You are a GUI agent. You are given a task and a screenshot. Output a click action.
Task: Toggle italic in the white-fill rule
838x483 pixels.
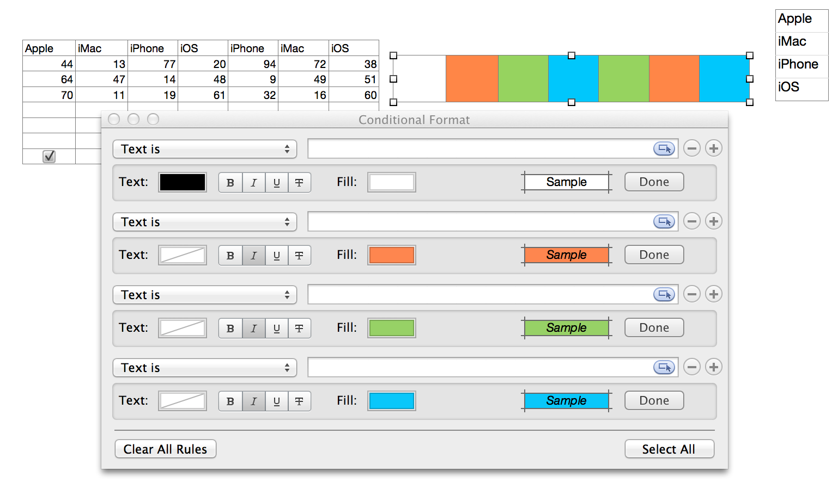click(x=253, y=183)
